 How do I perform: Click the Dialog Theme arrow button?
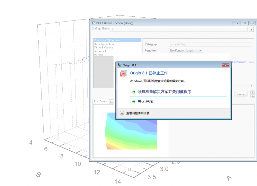tap(251, 30)
